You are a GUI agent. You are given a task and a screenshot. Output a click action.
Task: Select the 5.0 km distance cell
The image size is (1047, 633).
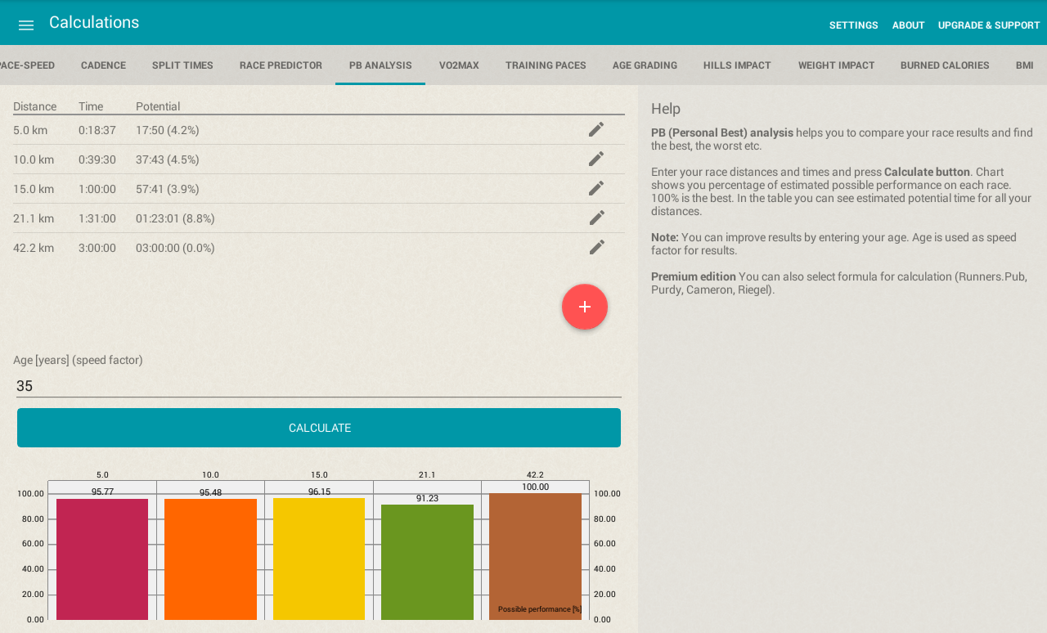click(x=30, y=130)
